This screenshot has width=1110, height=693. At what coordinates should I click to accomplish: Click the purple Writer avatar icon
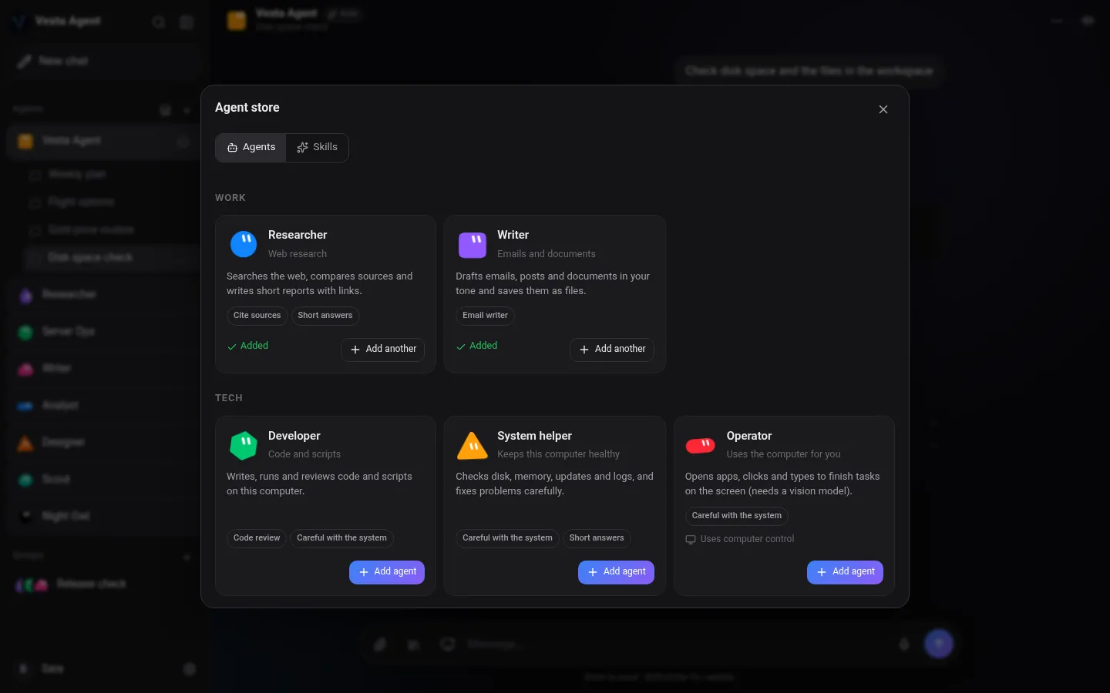[473, 245]
